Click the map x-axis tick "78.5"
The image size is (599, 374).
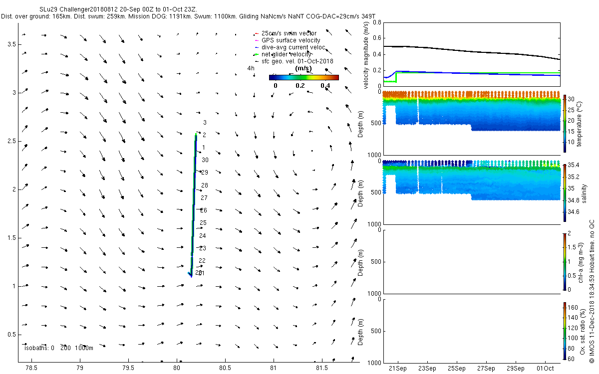pos(31,368)
